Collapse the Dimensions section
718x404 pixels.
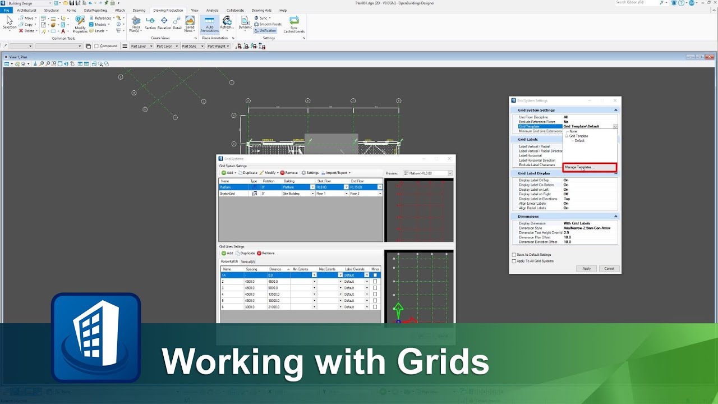tap(615, 217)
